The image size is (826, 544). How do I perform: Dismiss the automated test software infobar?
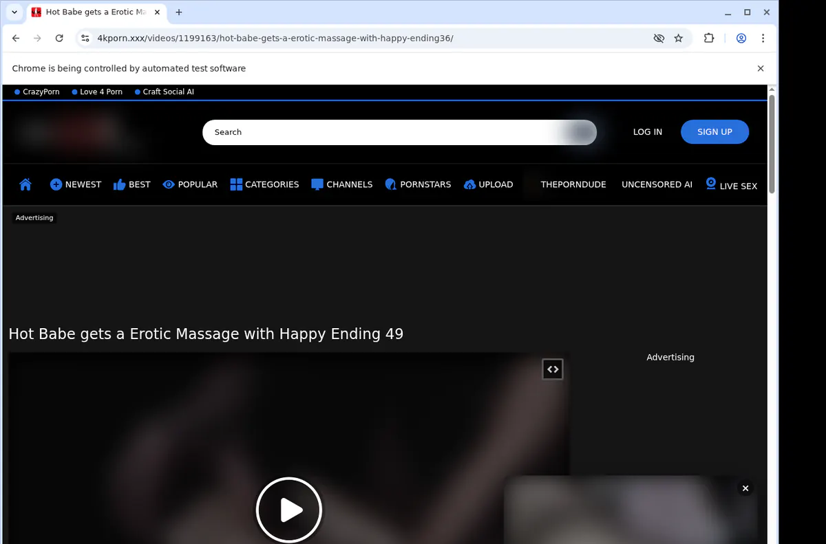pyautogui.click(x=761, y=68)
